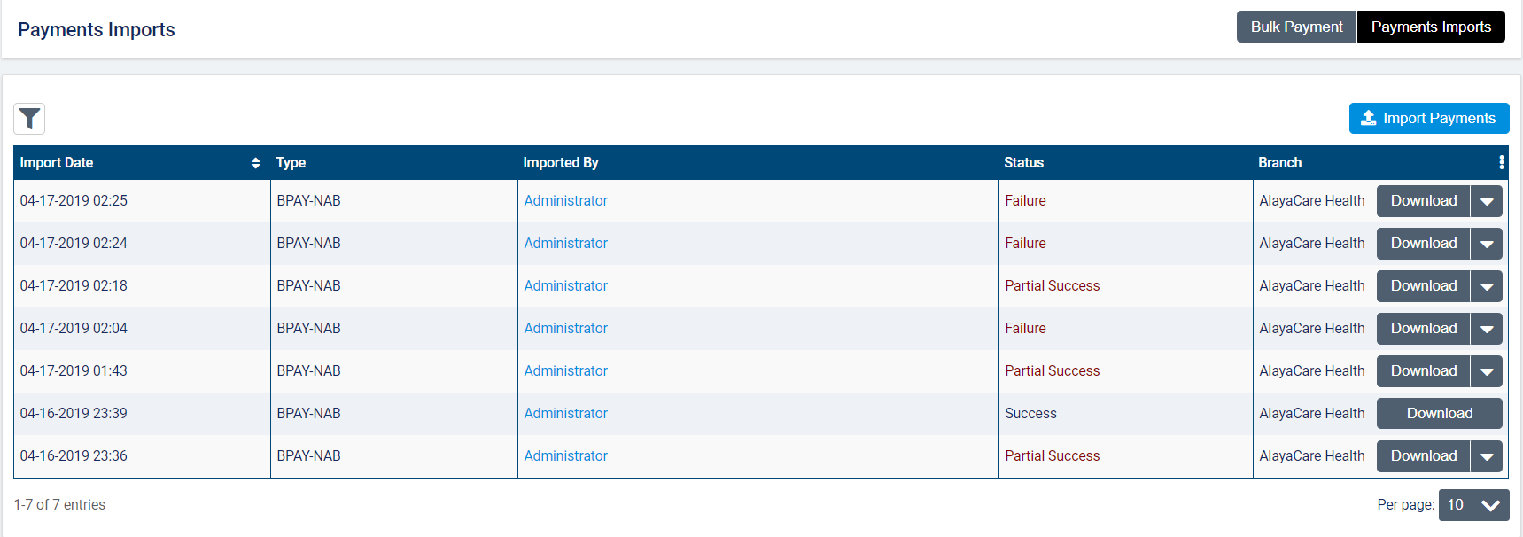Open the table filter funnel icon
This screenshot has height=537, width=1523.
(x=29, y=119)
